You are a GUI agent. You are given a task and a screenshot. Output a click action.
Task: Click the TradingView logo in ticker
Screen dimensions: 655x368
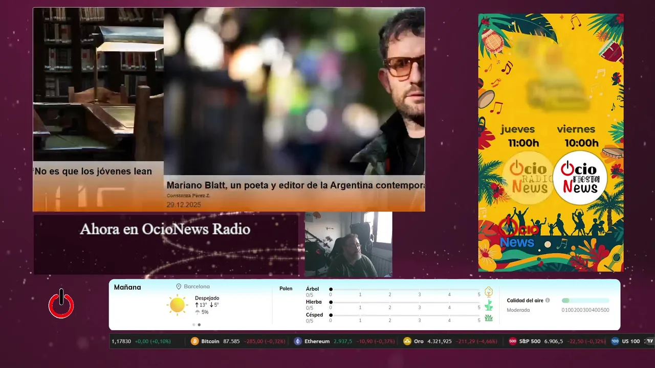click(649, 341)
